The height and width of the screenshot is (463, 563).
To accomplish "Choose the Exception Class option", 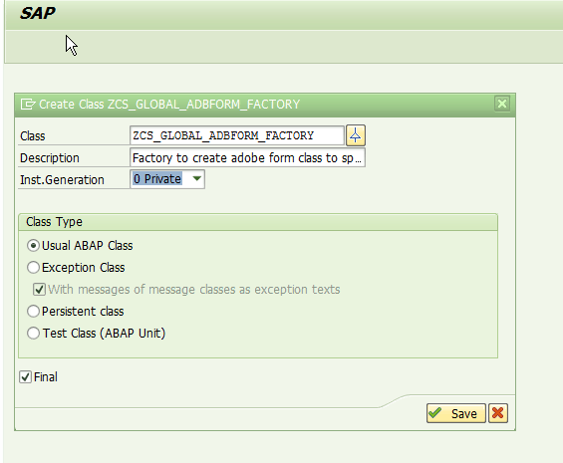I will click(33, 268).
